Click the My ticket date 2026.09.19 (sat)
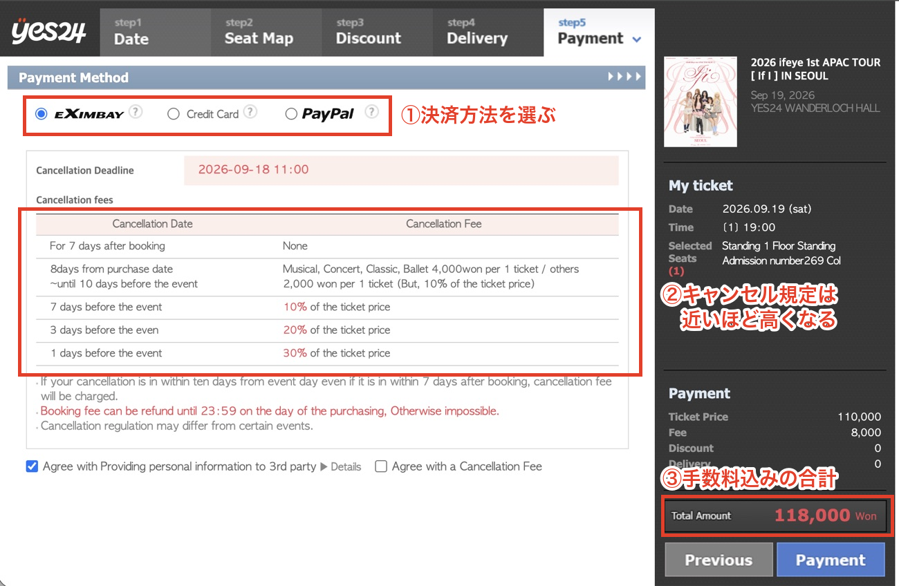This screenshot has width=899, height=586. [x=767, y=209]
